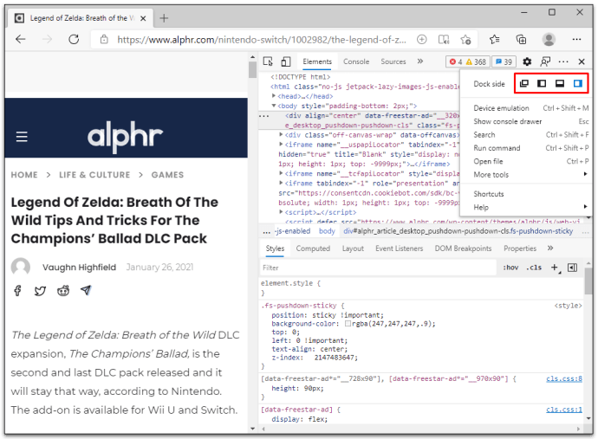Share article on Twitter
This screenshot has height=439, width=598.
(40, 291)
